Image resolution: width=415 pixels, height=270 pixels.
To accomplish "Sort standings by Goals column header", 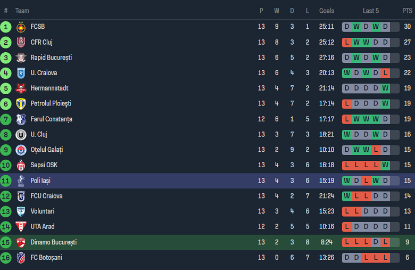I will 327,11.
